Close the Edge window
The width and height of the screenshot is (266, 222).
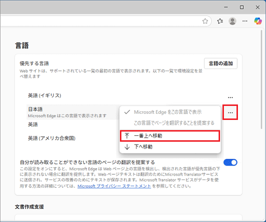[257, 7]
